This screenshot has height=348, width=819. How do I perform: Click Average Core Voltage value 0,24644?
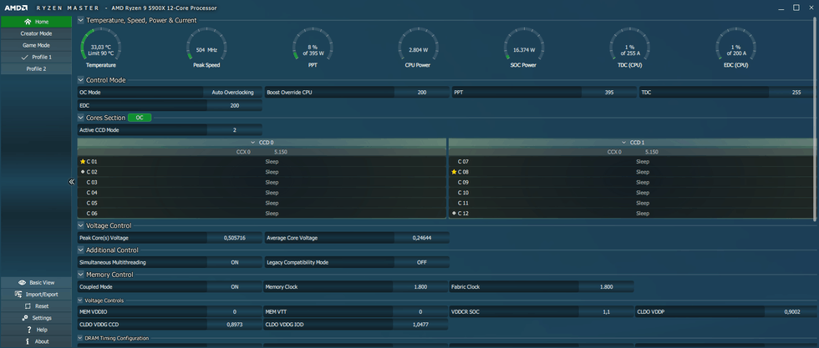click(x=421, y=238)
